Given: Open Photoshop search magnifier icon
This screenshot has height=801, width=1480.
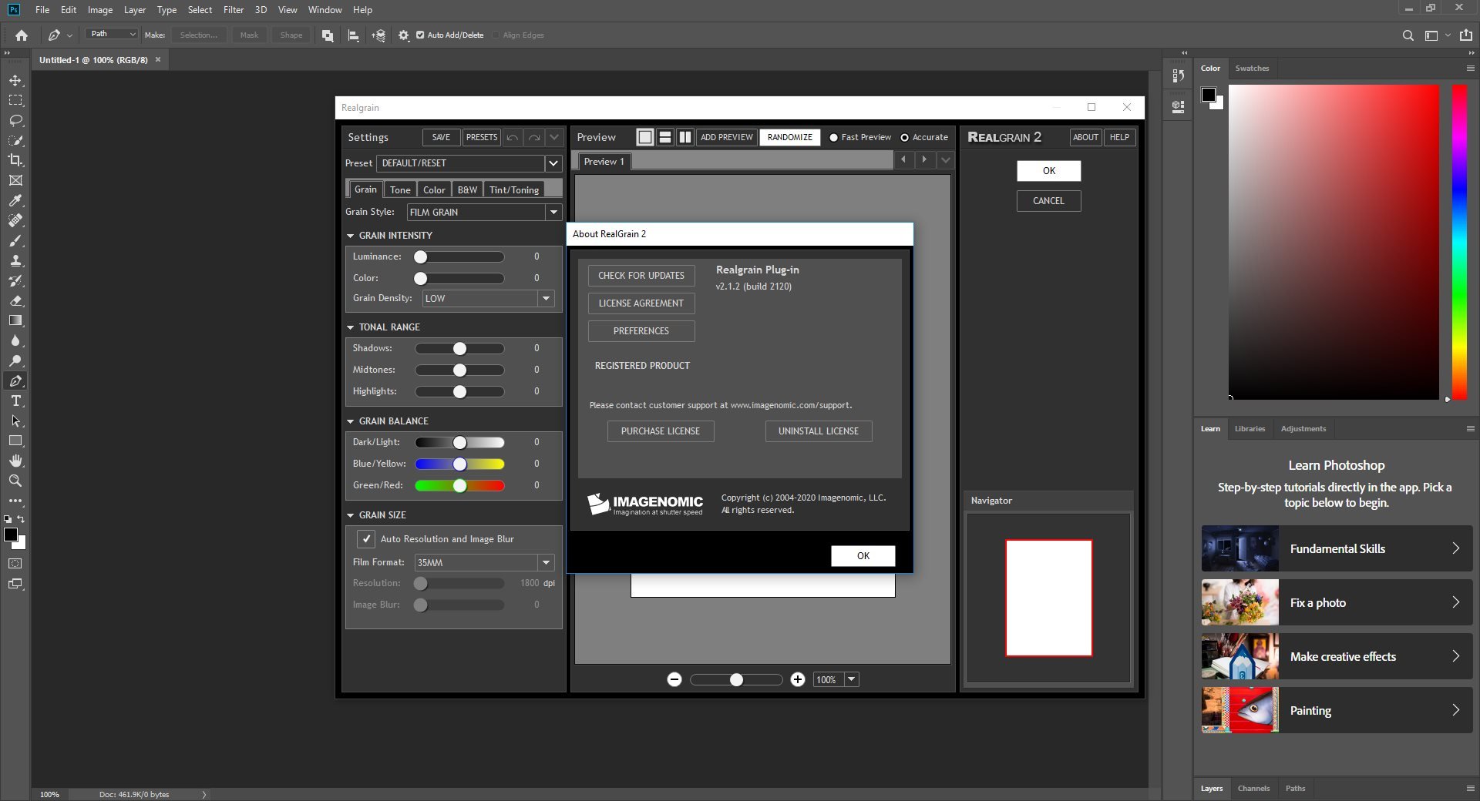Looking at the screenshot, I should point(1408,35).
